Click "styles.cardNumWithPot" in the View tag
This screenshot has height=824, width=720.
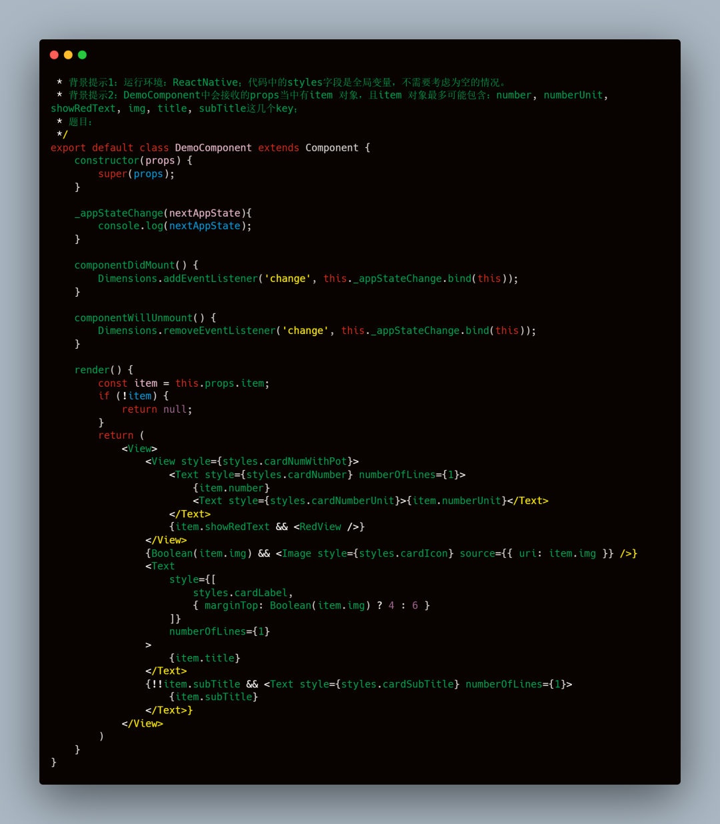pos(285,461)
